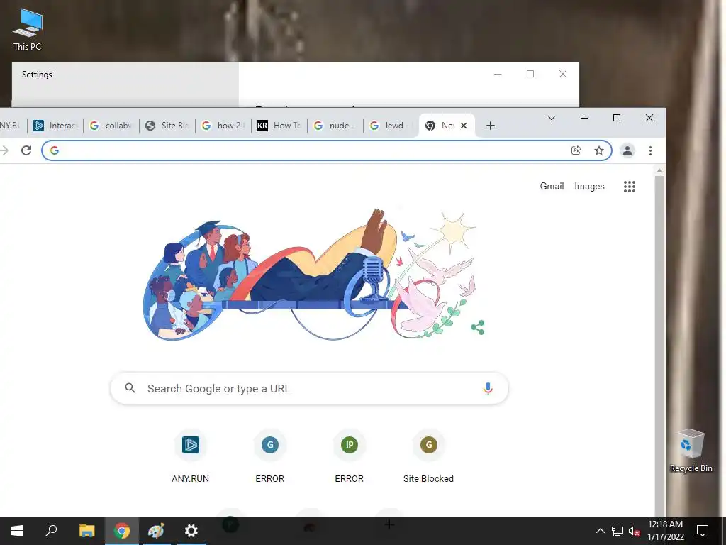Open Chrome's three-dot menu

tap(651, 150)
